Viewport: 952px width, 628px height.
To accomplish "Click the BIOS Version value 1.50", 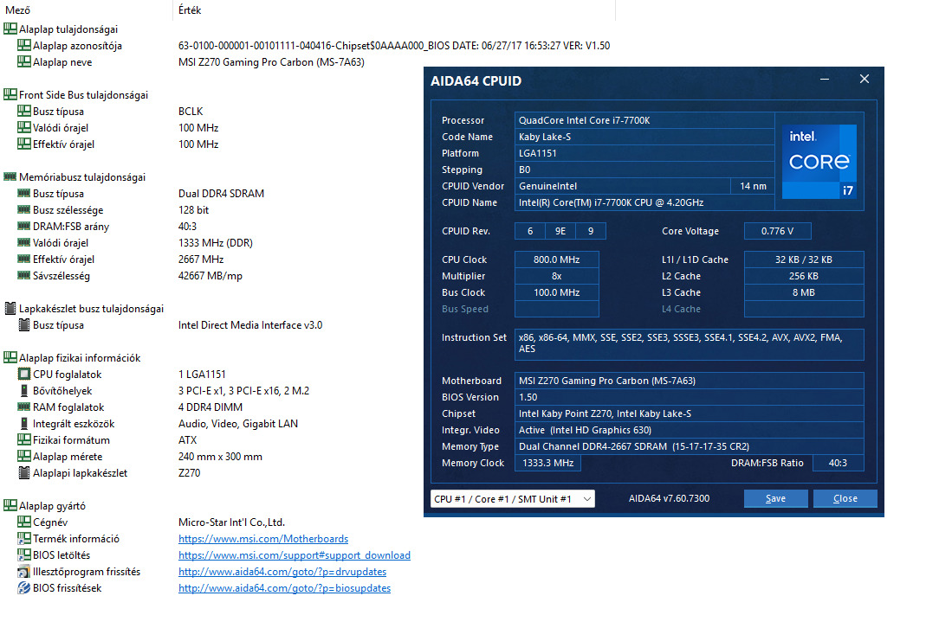I will click(690, 397).
